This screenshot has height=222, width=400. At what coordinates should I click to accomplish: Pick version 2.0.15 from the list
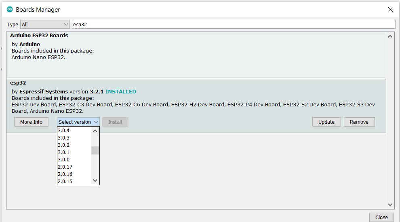74,181
